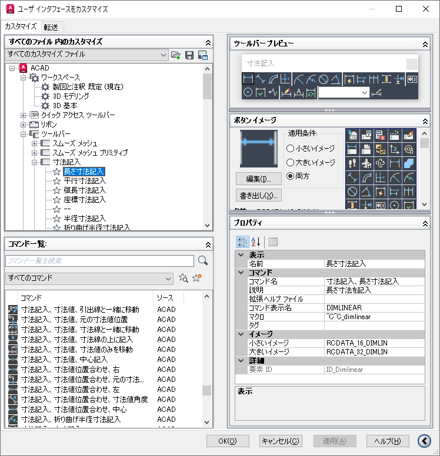The height and width of the screenshot is (456, 440).
Task: Click Inspection checkmark icon in toolbar preview
Action: click(261, 93)
